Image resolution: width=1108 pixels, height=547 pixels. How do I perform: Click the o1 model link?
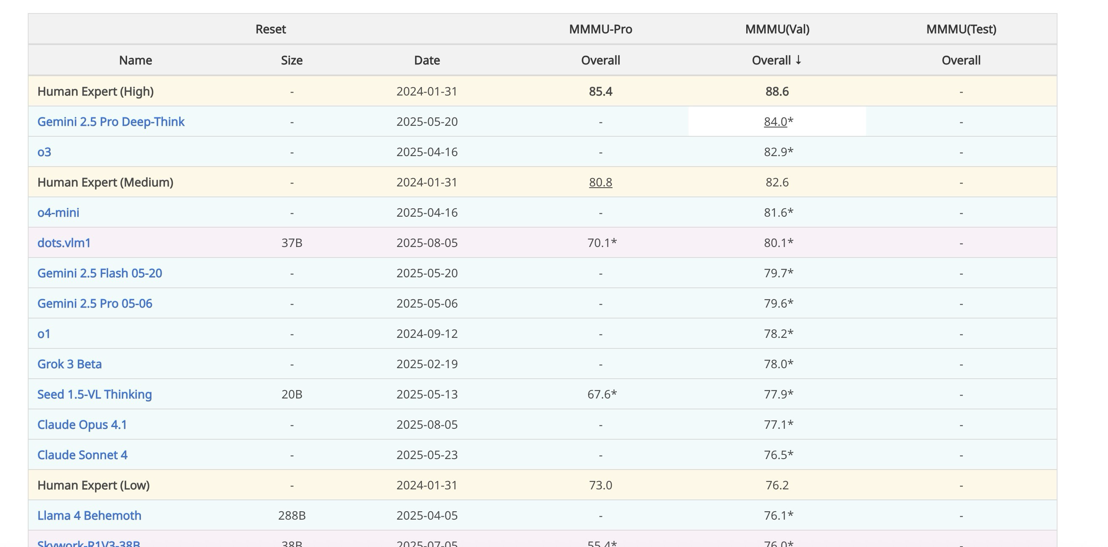point(44,334)
